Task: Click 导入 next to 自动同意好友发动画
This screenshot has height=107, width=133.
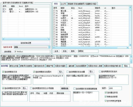Action: coord(91,72)
